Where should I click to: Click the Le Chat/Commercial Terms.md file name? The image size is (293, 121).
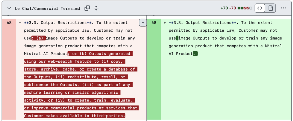[47, 8]
